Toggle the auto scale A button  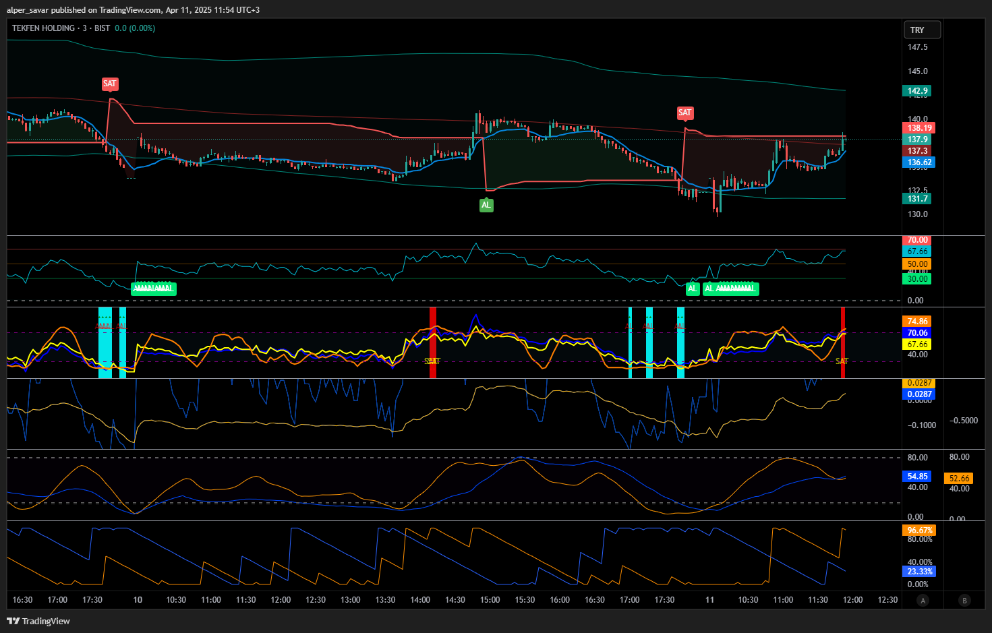tap(923, 600)
